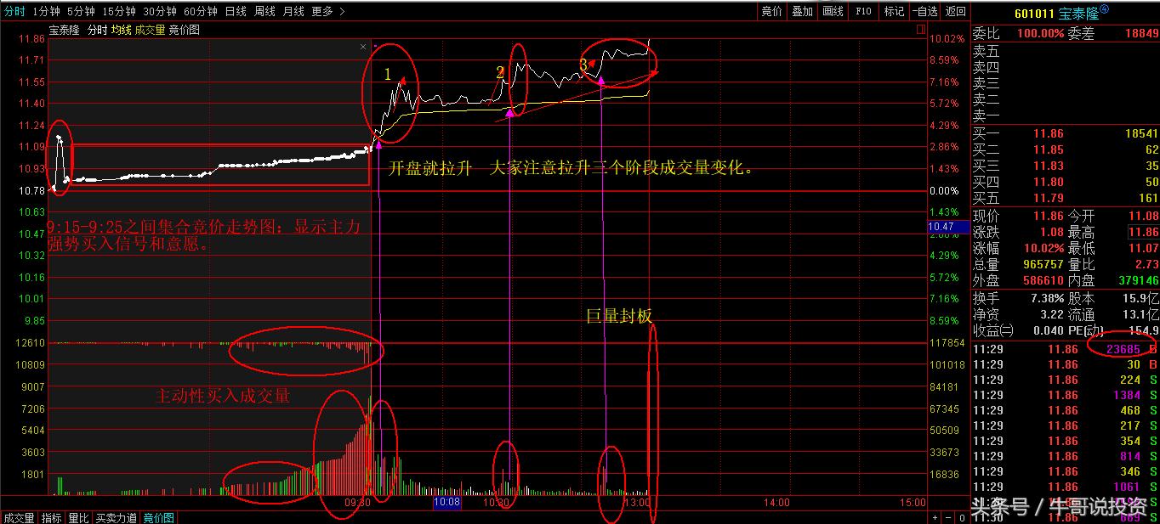The width and height of the screenshot is (1160, 524).
Task: Remove stock from watchlist via -自选
Action: [x=924, y=12]
